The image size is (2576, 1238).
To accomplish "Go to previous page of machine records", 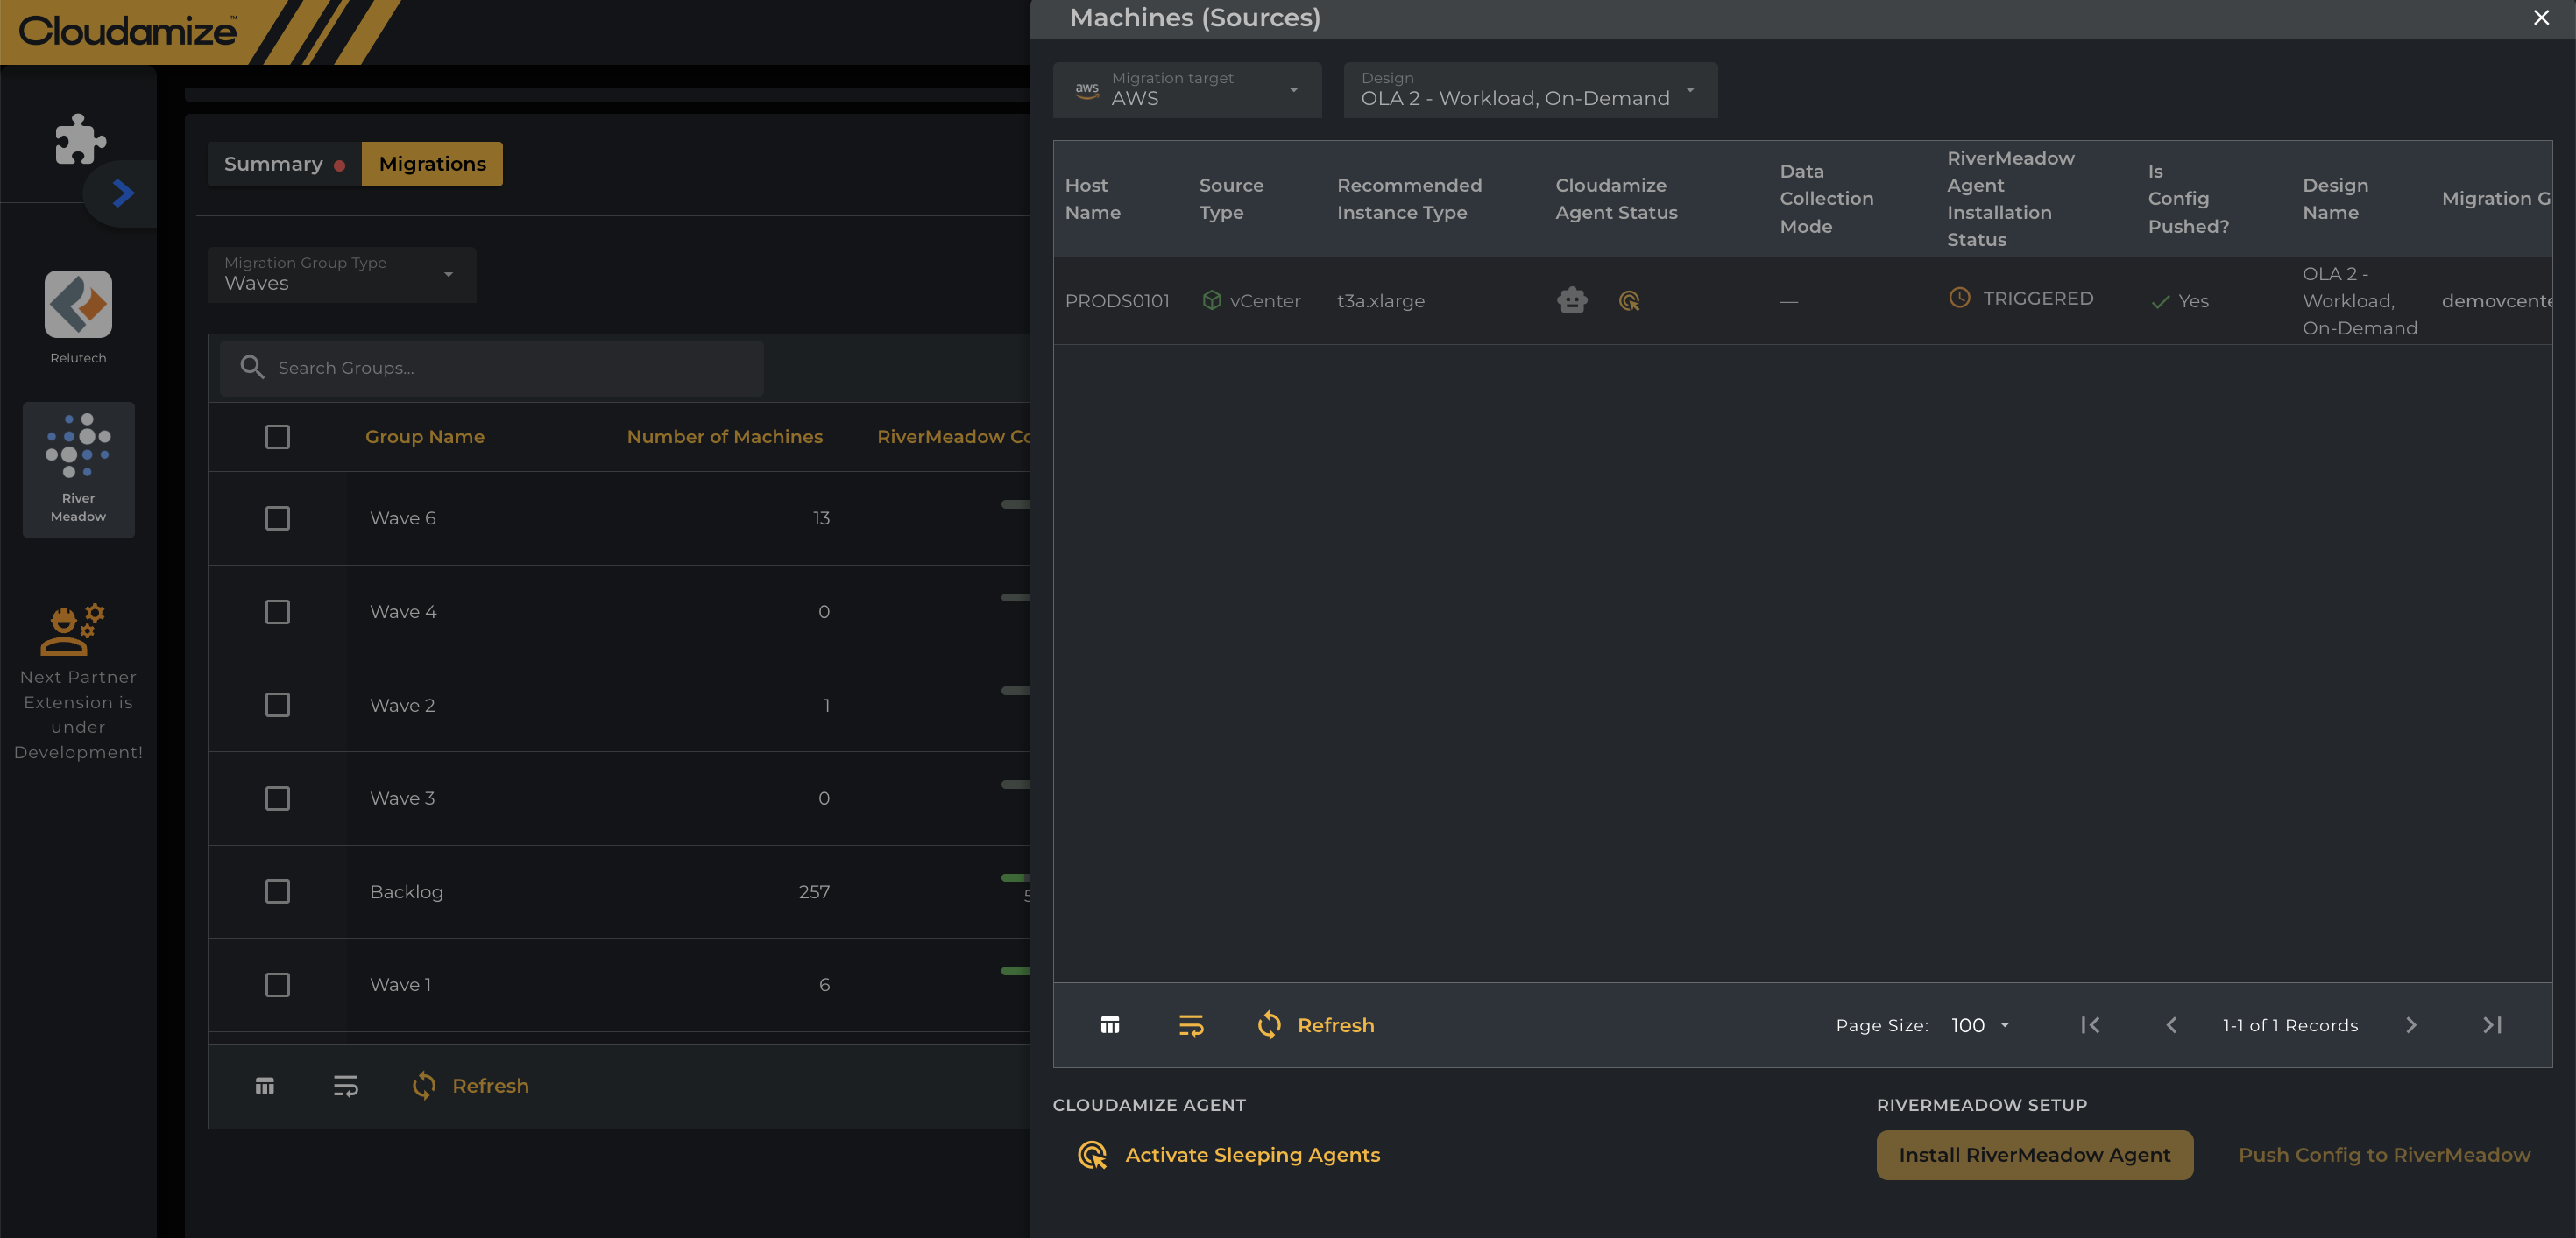I will (x=2171, y=1025).
